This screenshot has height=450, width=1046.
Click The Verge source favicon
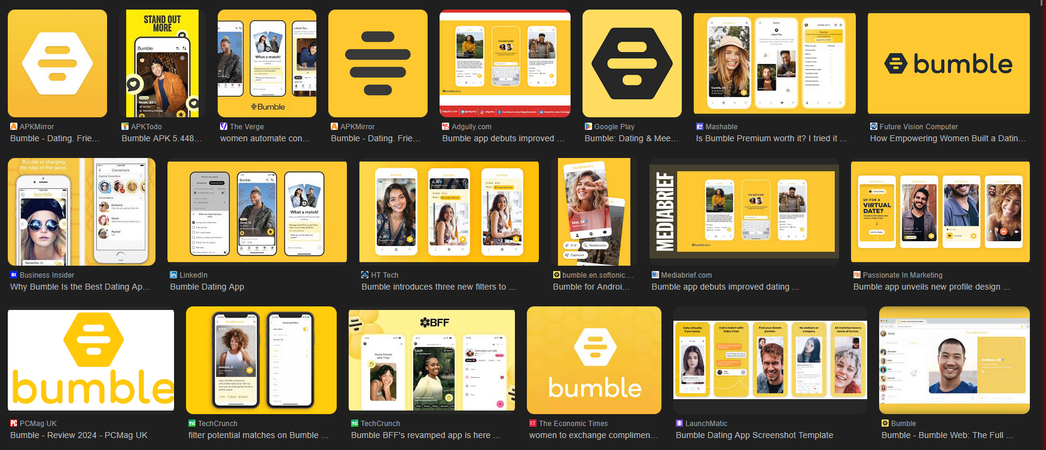[x=224, y=127]
